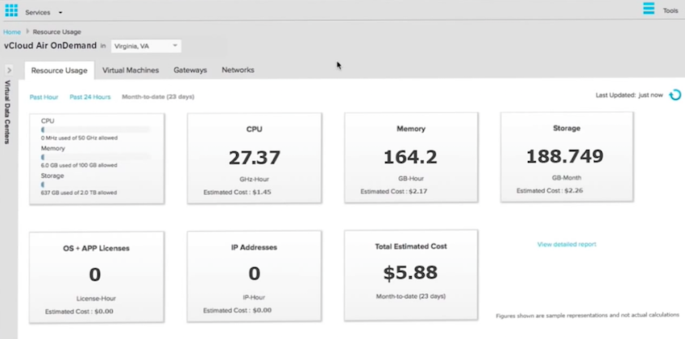Open the Services grid icon
Image resolution: width=685 pixels, height=339 pixels.
click(11, 10)
